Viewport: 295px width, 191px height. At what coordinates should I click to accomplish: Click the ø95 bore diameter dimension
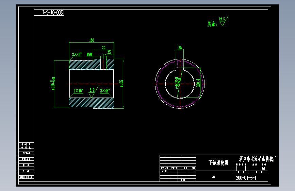coord(178,83)
